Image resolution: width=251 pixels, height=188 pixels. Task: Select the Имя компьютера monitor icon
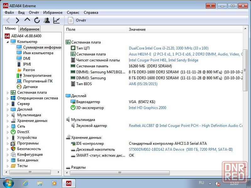19,53
